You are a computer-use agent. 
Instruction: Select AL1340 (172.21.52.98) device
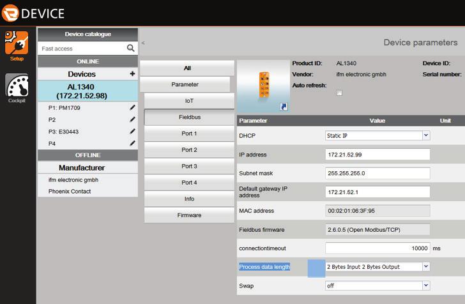pos(88,91)
